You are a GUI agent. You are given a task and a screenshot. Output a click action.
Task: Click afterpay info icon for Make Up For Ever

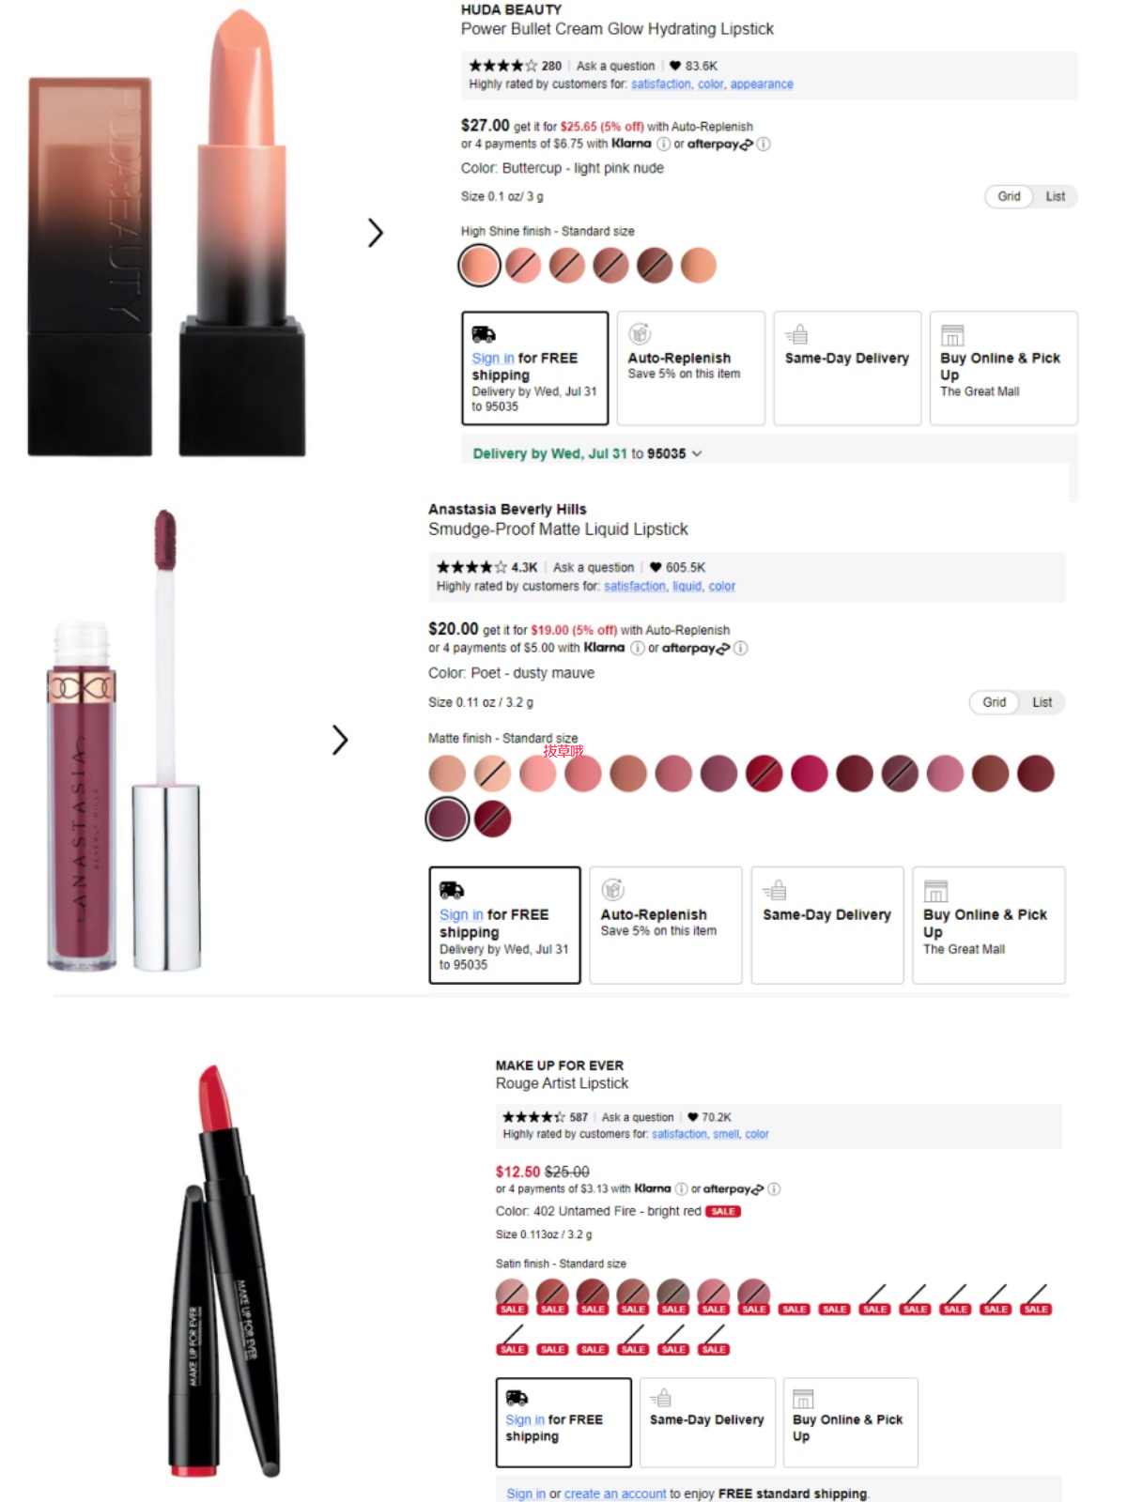pyautogui.click(x=774, y=1188)
